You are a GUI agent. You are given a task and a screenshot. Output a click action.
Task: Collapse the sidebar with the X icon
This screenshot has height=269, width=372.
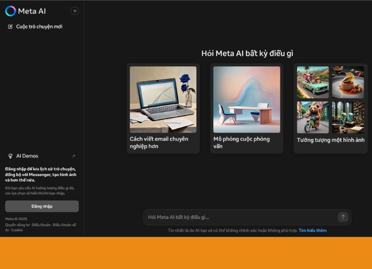pos(74,11)
